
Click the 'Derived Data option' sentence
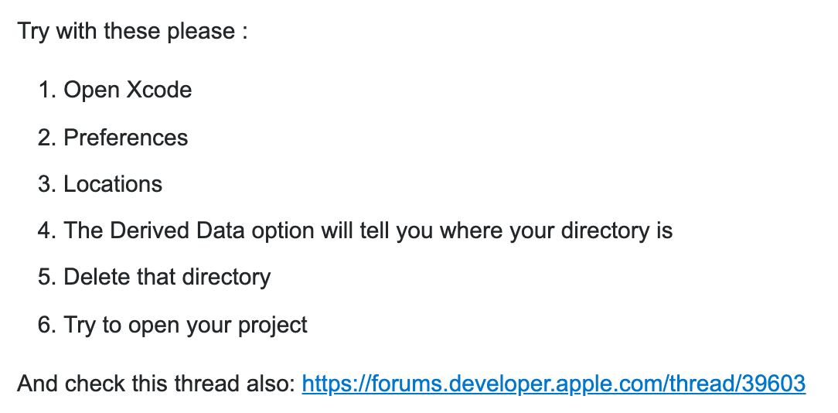[x=368, y=230]
